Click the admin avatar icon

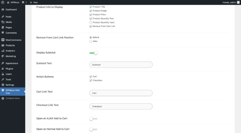[238, 2]
